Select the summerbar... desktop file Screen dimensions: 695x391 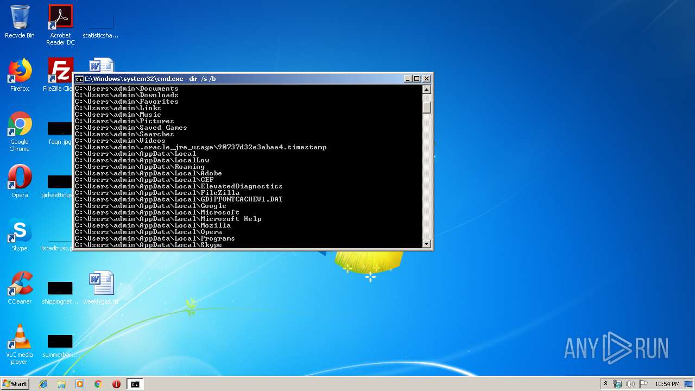[60, 345]
